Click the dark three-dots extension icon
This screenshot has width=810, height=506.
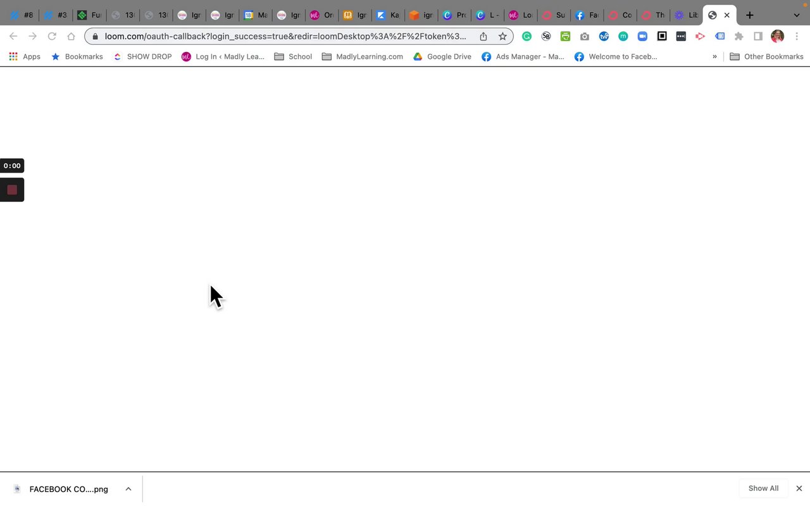coord(681,37)
